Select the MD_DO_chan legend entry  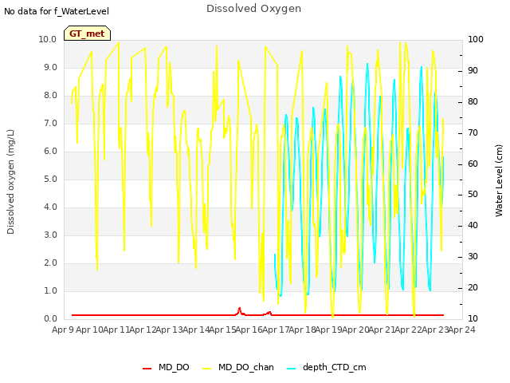[238, 367]
